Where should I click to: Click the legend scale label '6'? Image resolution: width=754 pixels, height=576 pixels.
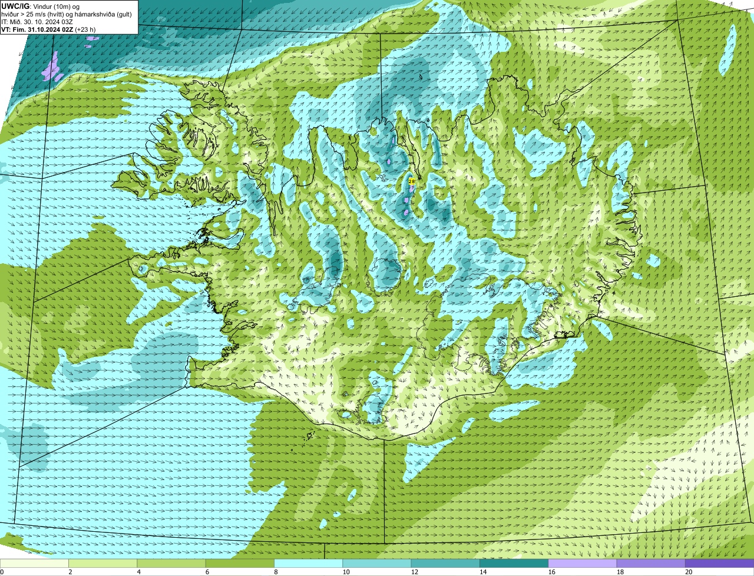click(207, 572)
